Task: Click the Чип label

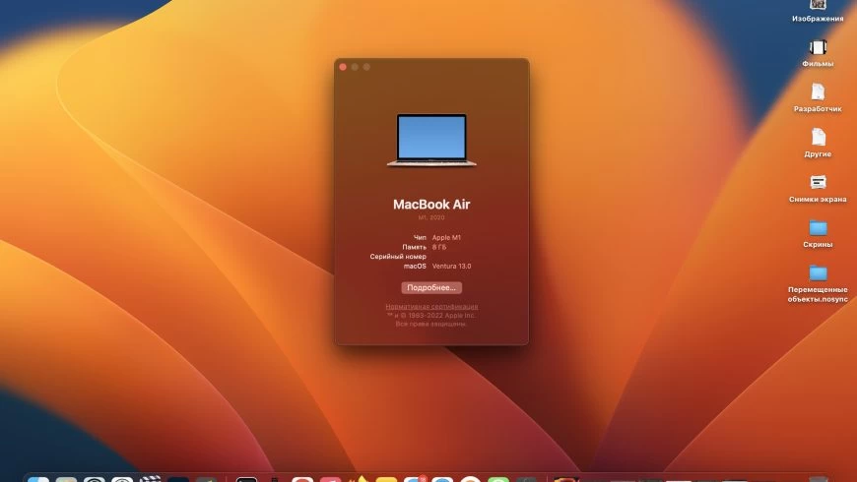Action: [420, 237]
